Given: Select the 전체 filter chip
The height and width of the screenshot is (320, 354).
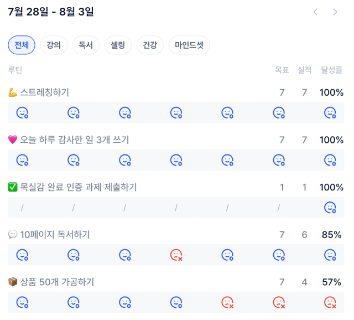Looking at the screenshot, I should 22,45.
